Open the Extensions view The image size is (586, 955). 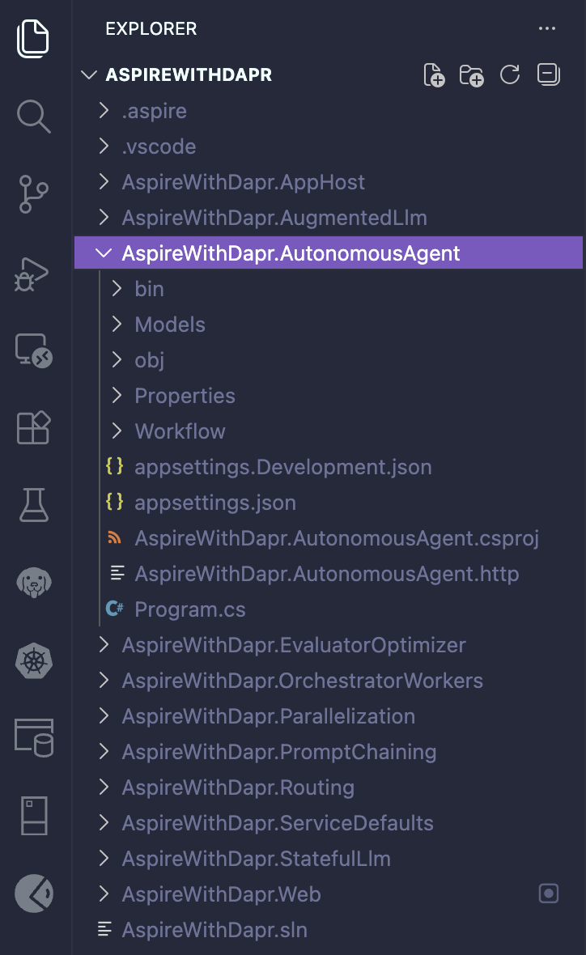click(x=34, y=427)
